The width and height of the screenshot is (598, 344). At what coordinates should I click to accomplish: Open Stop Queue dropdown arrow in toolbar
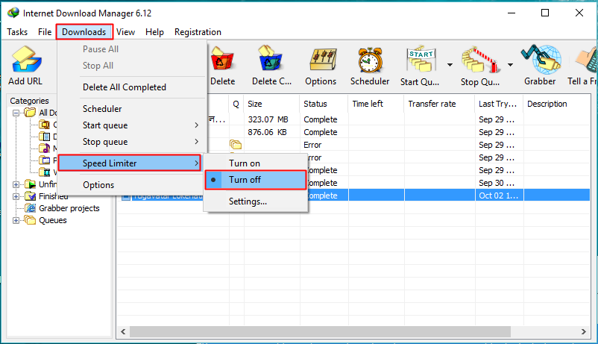click(x=510, y=64)
